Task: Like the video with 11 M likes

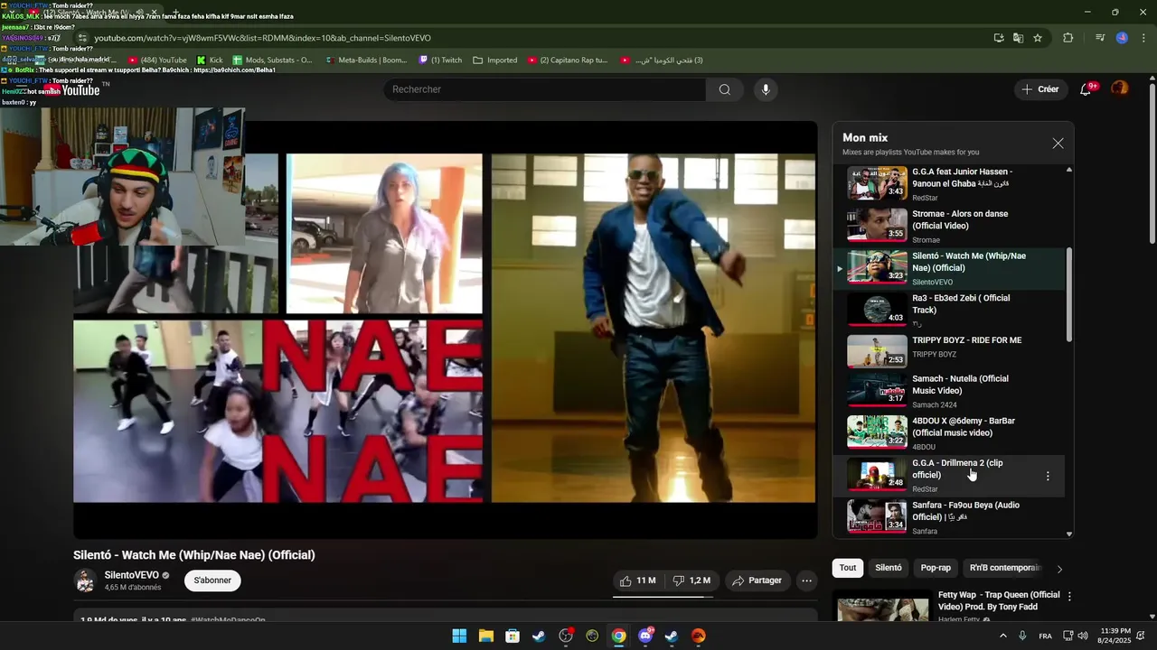Action: tap(638, 580)
